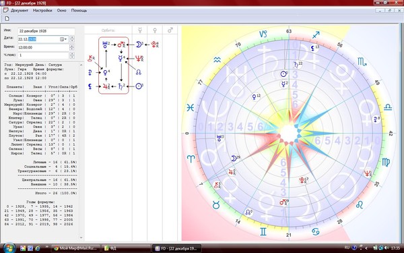Click the Pisces sign on the chart wheel
The width and height of the screenshot is (404, 253).
(190, 108)
